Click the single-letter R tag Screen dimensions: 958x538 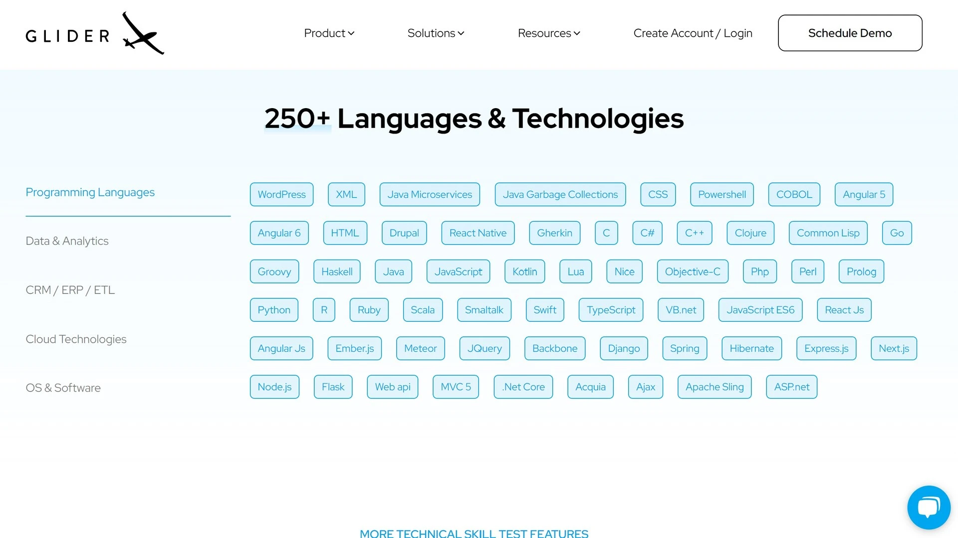324,310
